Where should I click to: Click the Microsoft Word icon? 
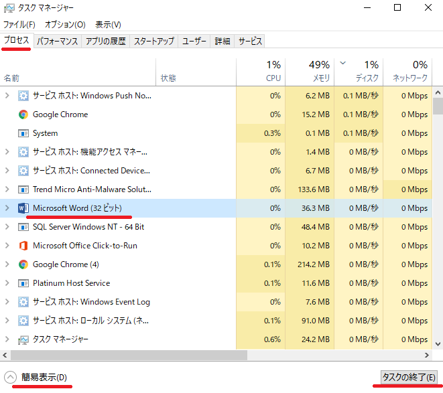pos(23,208)
